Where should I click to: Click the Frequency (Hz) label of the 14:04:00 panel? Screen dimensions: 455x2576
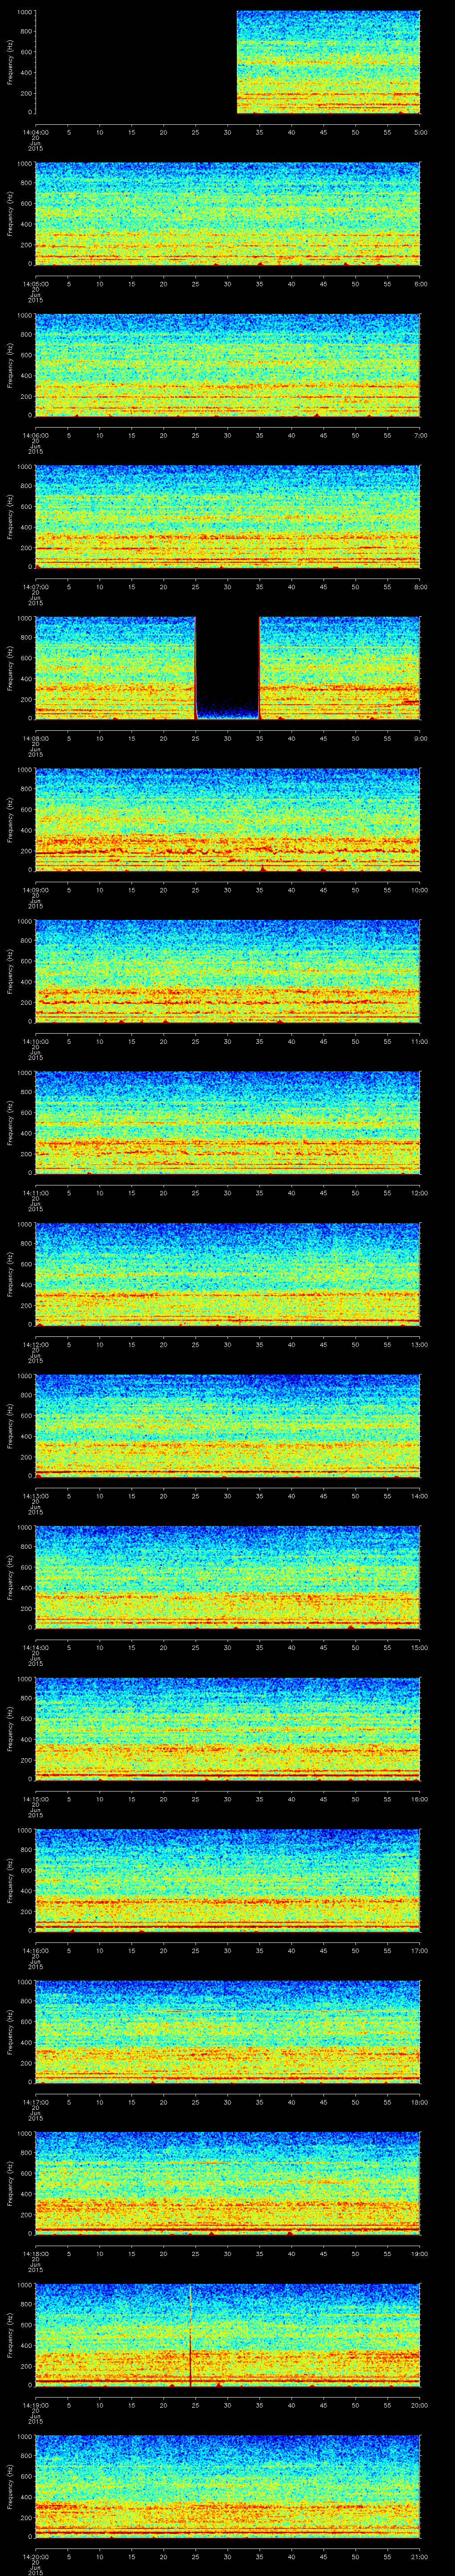(x=10, y=62)
